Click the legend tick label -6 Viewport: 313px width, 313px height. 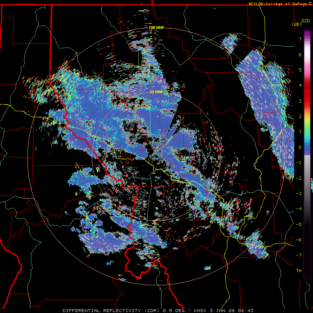[x=299, y=240]
